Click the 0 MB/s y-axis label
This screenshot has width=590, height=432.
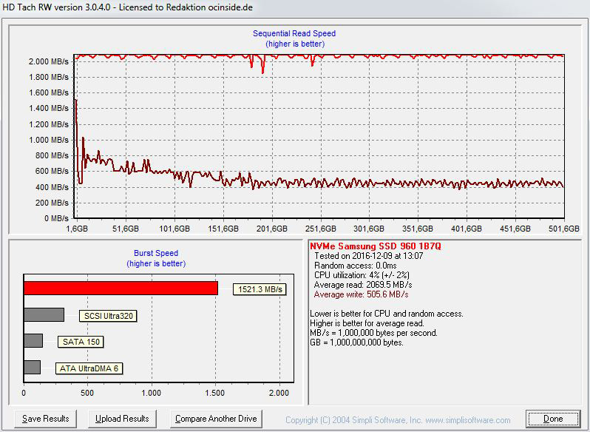click(56, 218)
